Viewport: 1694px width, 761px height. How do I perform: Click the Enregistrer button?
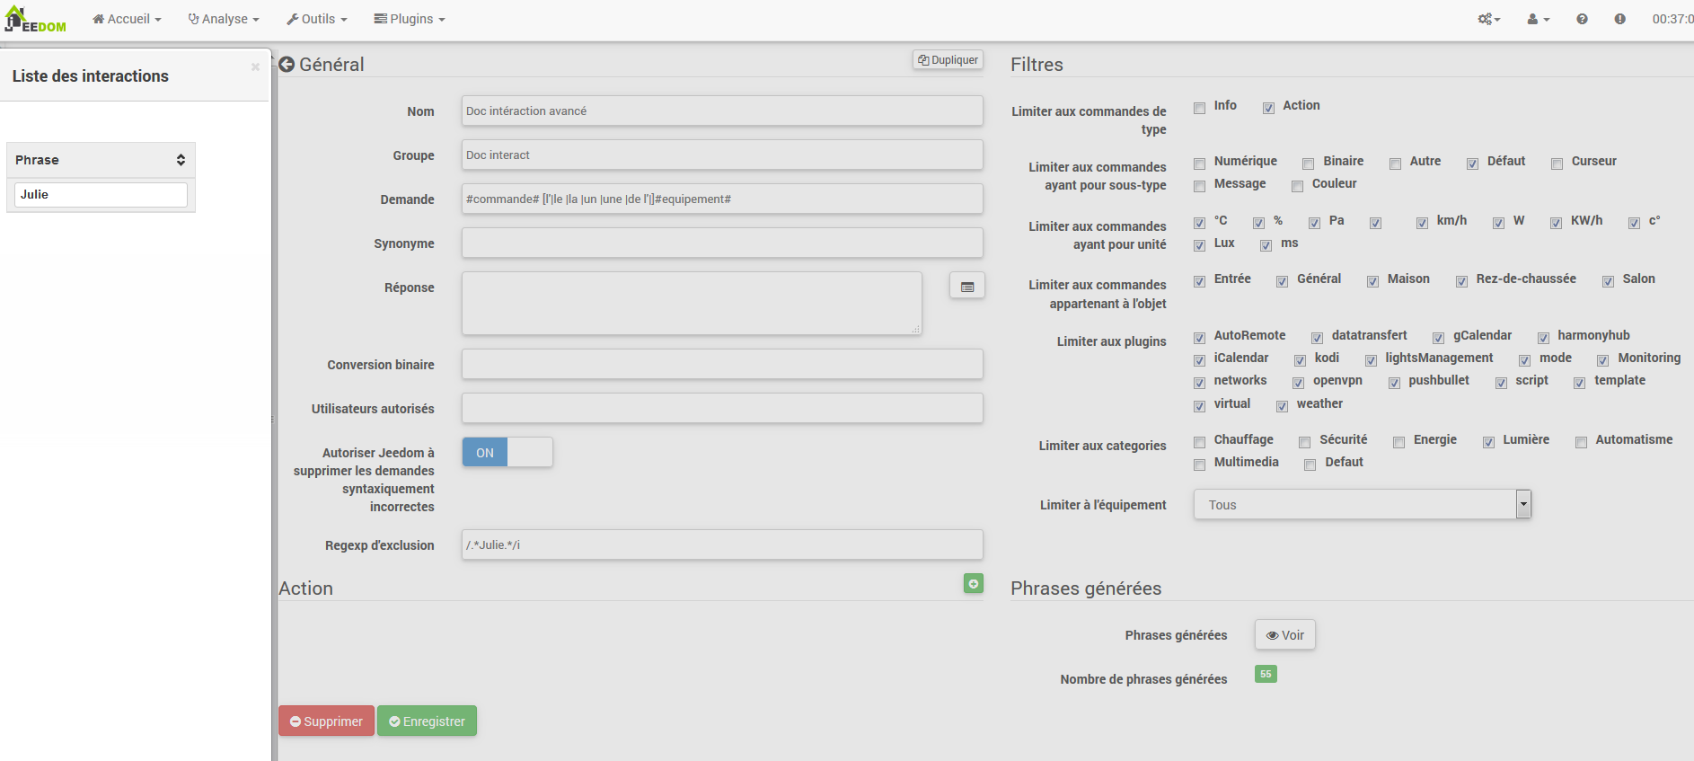pyautogui.click(x=427, y=721)
